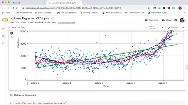Image resolution: width=188 pixels, height=105 pixels.
Task: Go to the browser home page
Action: pyautogui.click(x=17, y=8)
